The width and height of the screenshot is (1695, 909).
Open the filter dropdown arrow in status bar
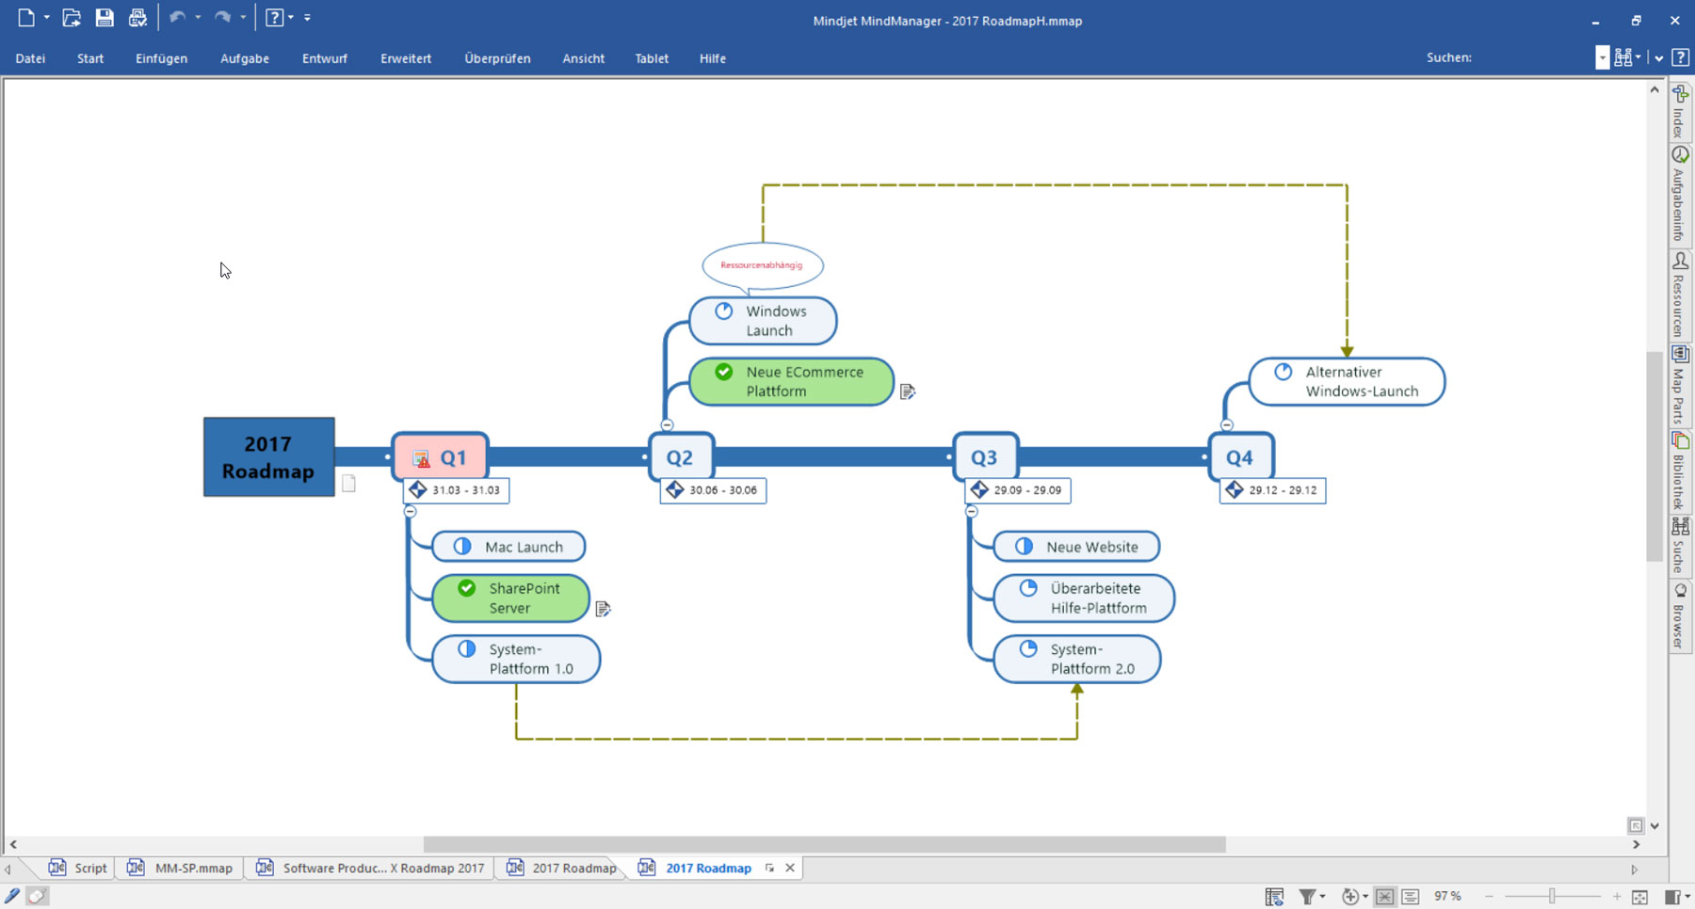coord(1321,896)
